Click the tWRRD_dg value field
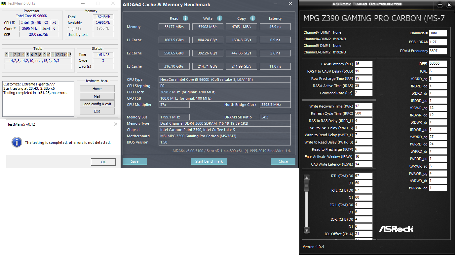The height and width of the screenshot is (255, 455). [438, 144]
